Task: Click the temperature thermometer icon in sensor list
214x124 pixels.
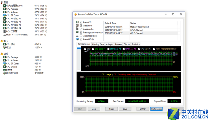Action: click(2, 2)
